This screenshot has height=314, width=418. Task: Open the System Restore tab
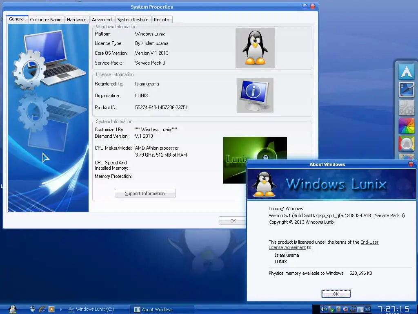(133, 20)
